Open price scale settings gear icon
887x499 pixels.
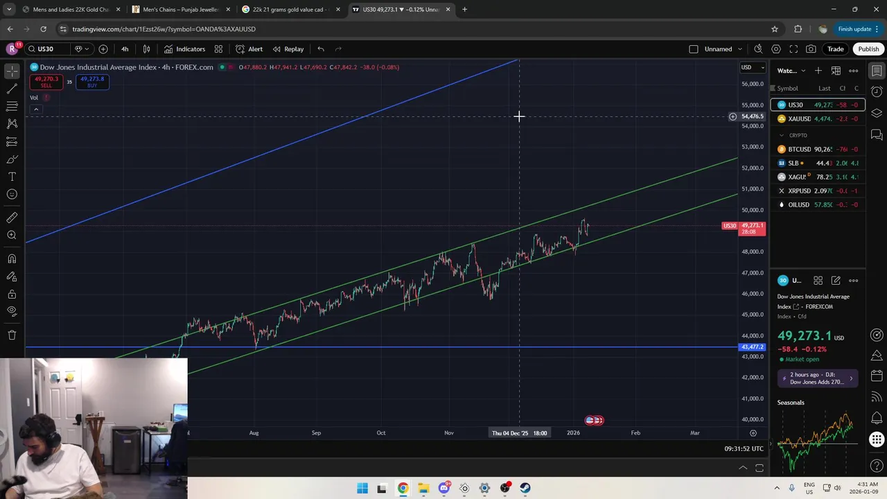[x=753, y=433]
